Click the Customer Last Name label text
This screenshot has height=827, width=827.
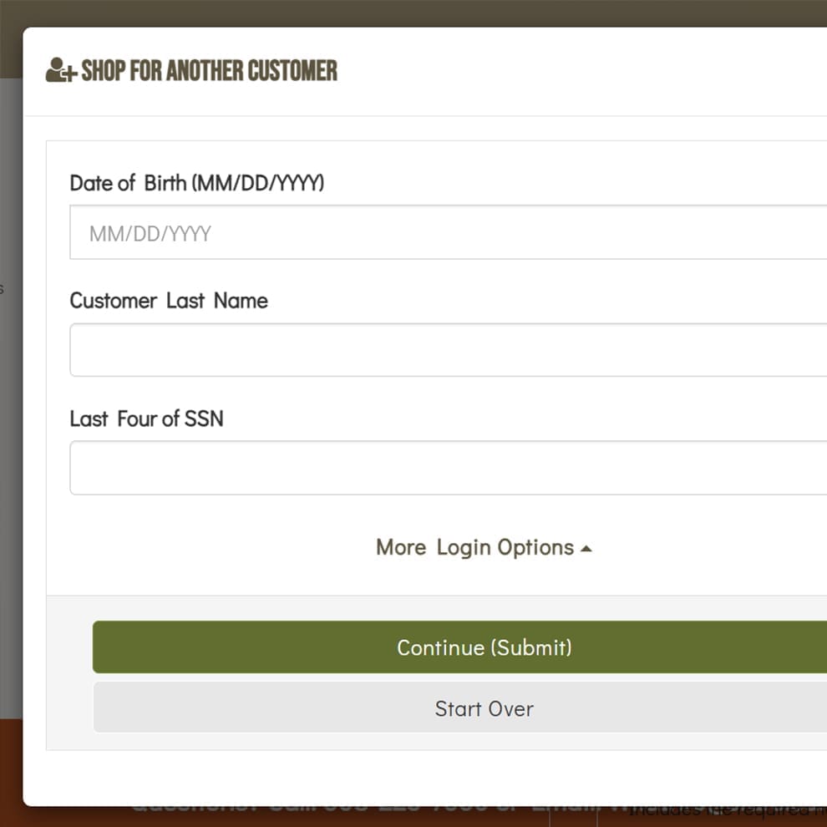coord(169,301)
